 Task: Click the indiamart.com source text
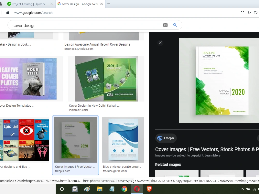[x=78, y=110]
